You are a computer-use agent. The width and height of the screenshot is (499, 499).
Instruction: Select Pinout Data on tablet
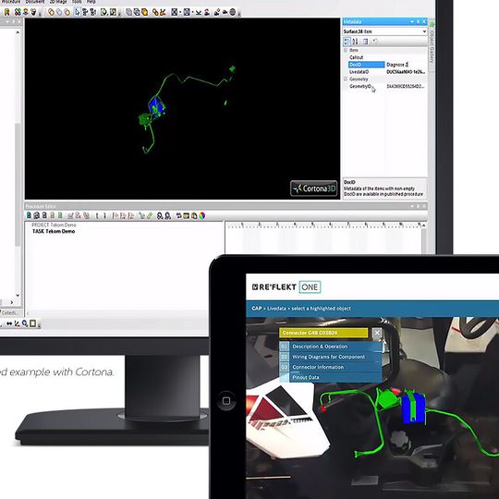coord(331,377)
